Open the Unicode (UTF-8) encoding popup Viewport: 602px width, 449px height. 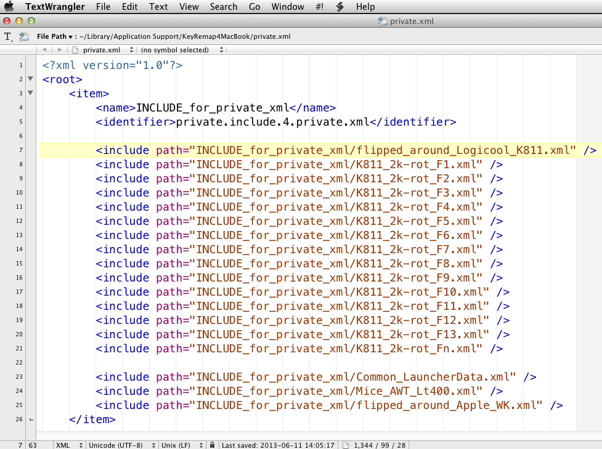(x=122, y=445)
